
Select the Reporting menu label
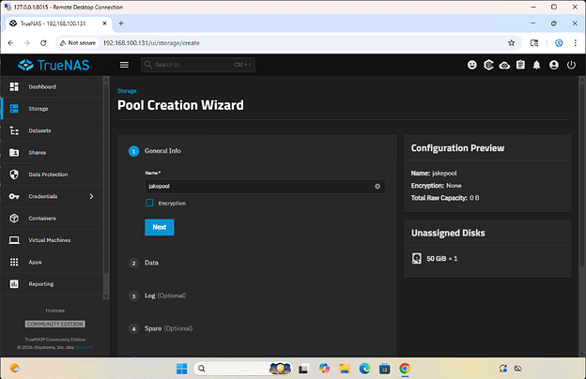coord(41,284)
